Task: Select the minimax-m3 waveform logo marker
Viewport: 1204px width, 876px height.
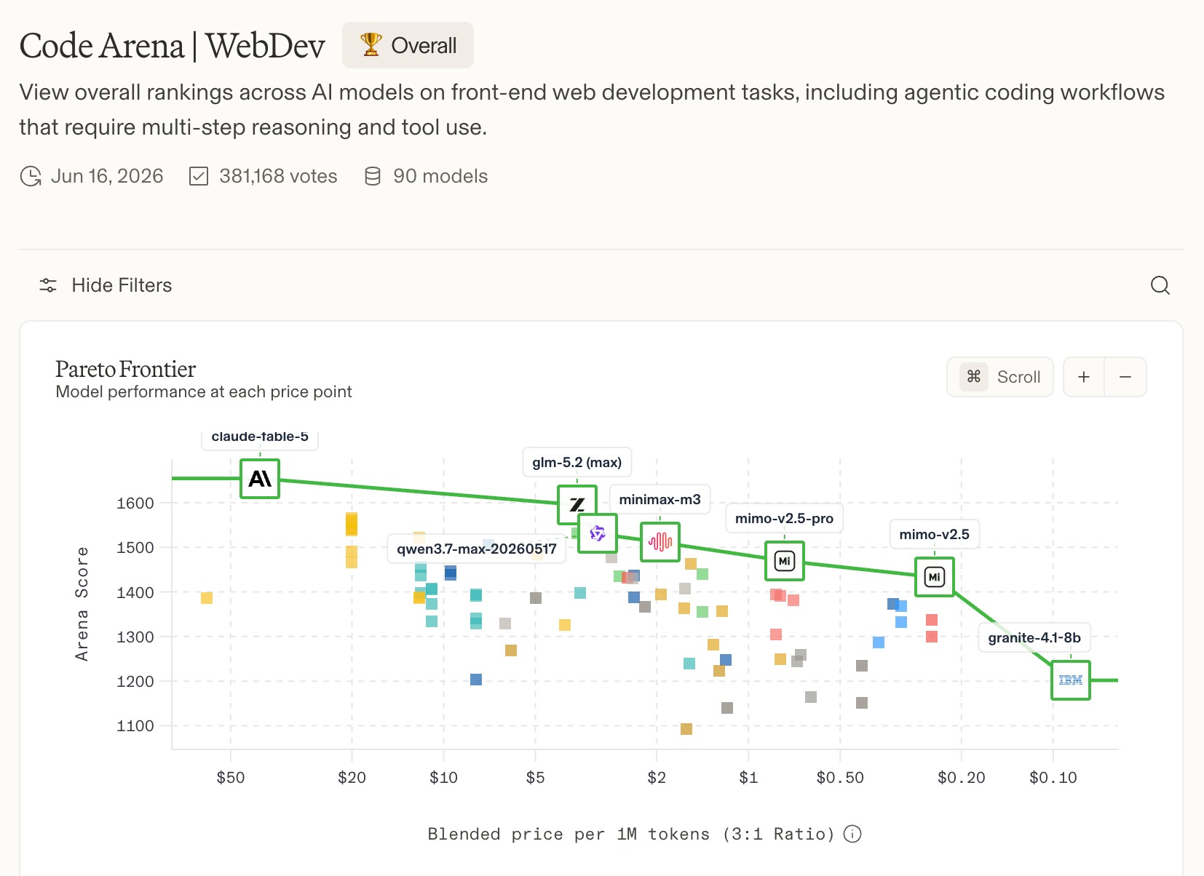Action: (x=660, y=541)
